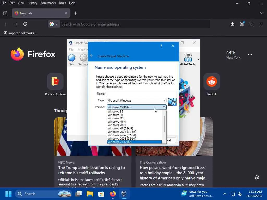This screenshot has height=200, width=267.
Task: Reload the page in Firefox
Action: coord(25,24)
